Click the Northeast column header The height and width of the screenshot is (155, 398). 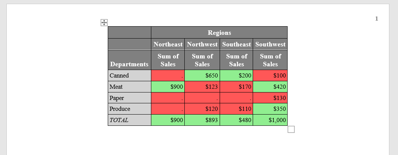point(168,44)
